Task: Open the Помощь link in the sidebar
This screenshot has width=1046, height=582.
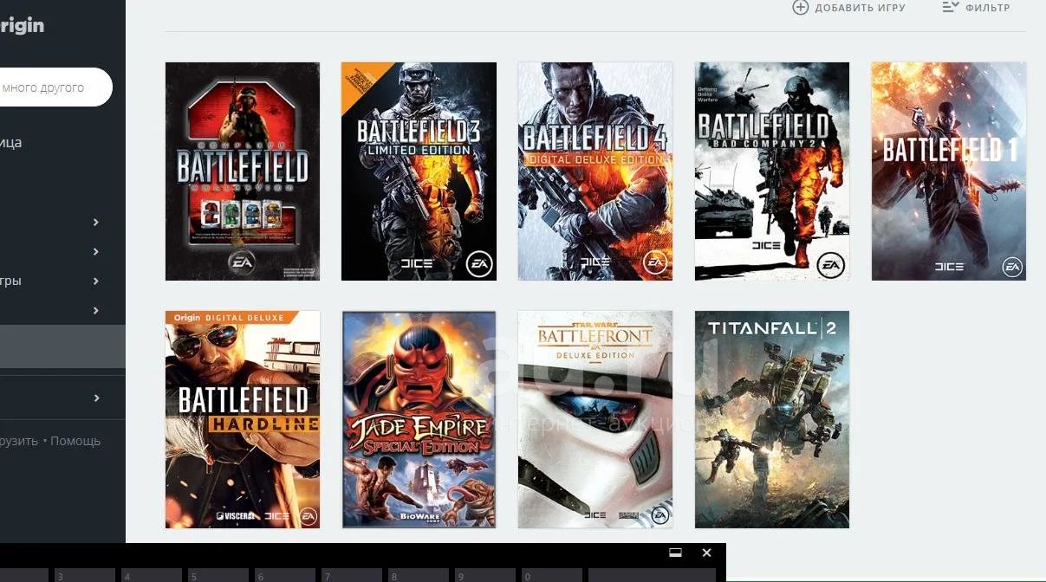Action: pyautogui.click(x=75, y=441)
